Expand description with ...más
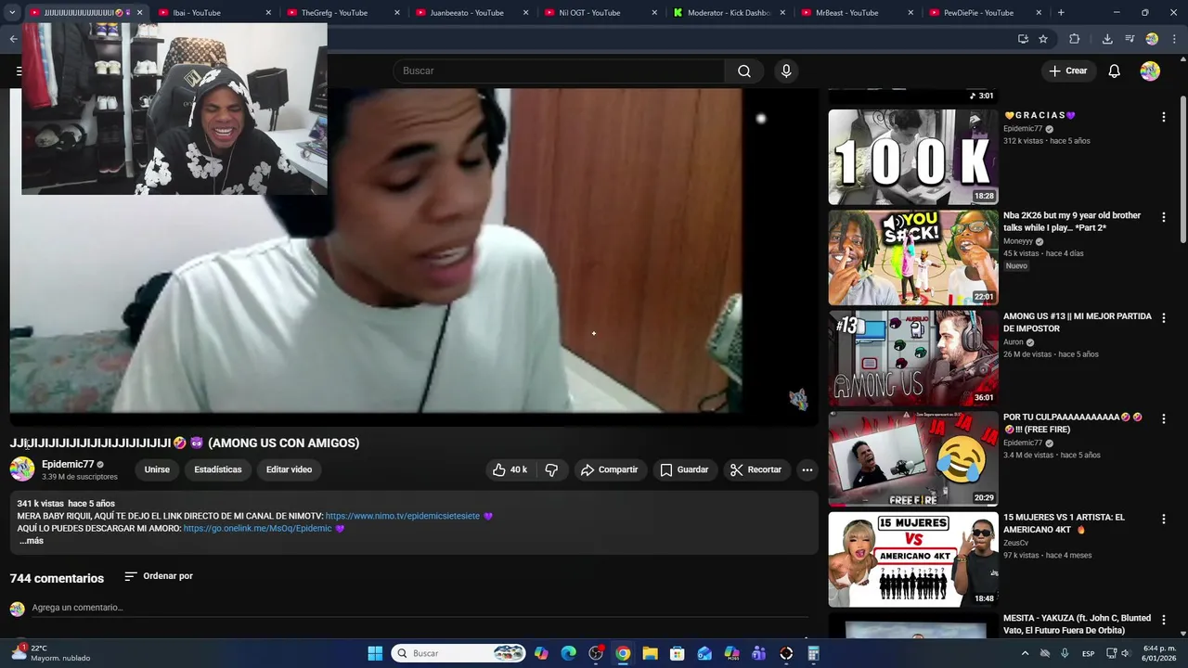1188x668 pixels. coord(32,541)
